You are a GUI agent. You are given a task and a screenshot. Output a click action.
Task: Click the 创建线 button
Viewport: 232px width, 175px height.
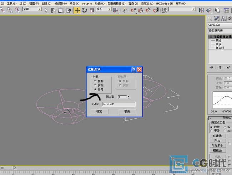217,136
